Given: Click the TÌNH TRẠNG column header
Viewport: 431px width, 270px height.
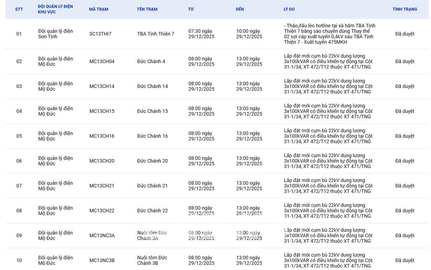Looking at the screenshot, I should coord(404,9).
